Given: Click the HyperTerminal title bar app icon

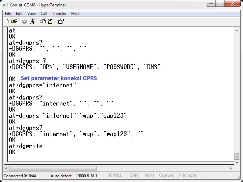Looking at the screenshot, I should (x=5, y=5).
